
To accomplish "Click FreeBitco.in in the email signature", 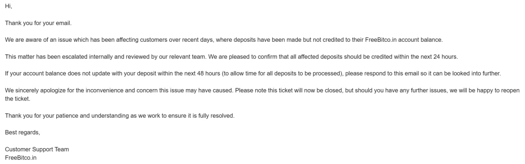I will click(x=21, y=157).
